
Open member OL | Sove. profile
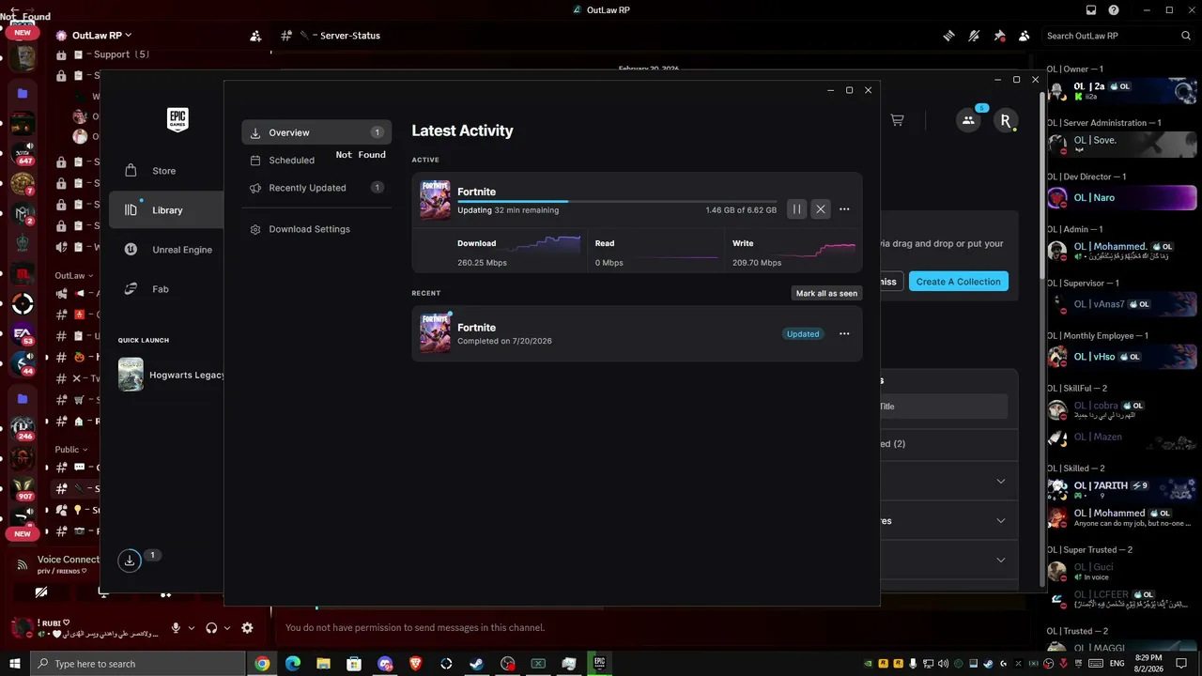tap(1121, 144)
